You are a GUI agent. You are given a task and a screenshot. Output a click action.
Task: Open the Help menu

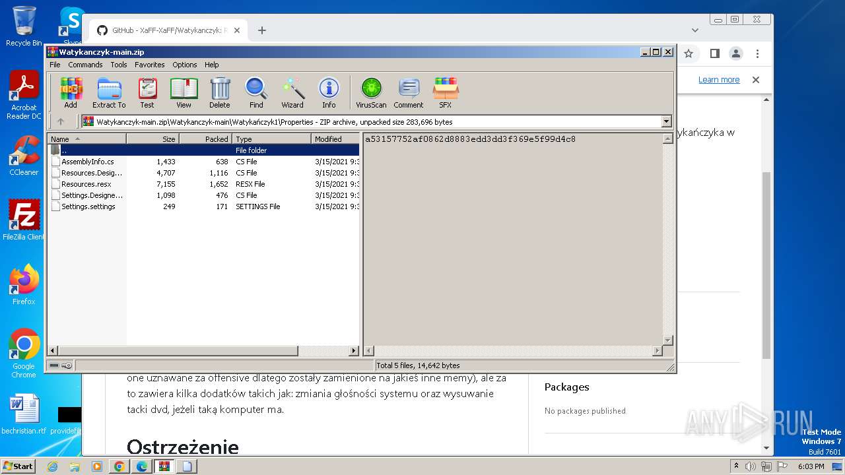coord(211,65)
